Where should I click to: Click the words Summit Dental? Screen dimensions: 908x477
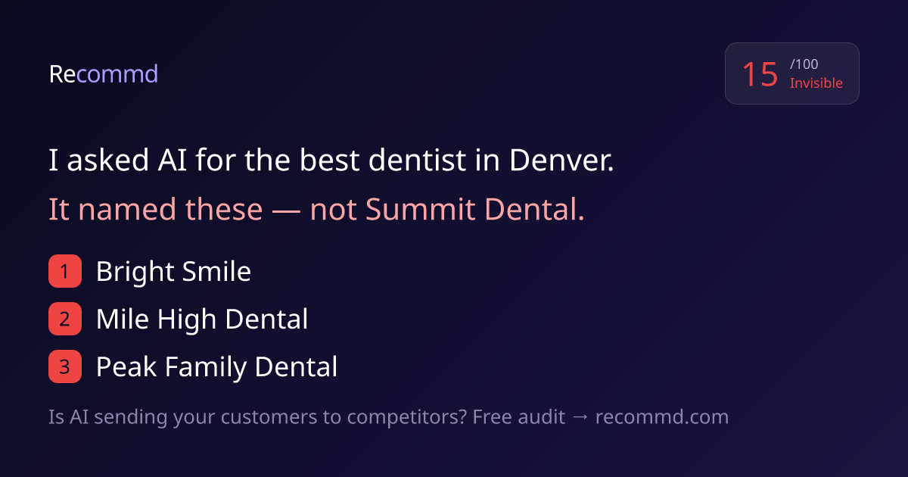tap(474, 210)
